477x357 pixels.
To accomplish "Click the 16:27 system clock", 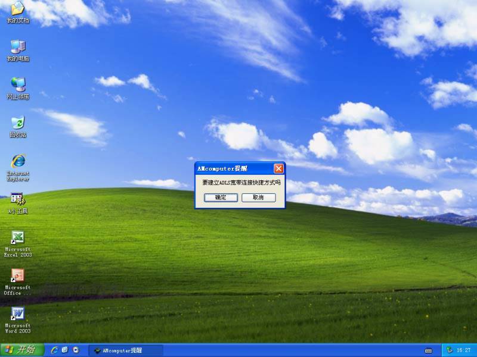I will 464,350.
